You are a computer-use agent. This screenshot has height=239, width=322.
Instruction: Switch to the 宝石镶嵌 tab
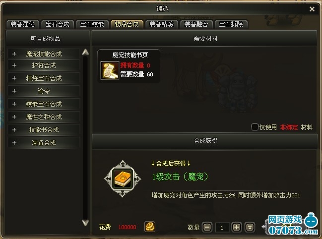(x=92, y=24)
